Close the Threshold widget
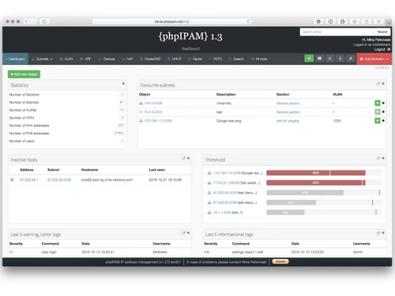395x296 pixels. click(383, 159)
